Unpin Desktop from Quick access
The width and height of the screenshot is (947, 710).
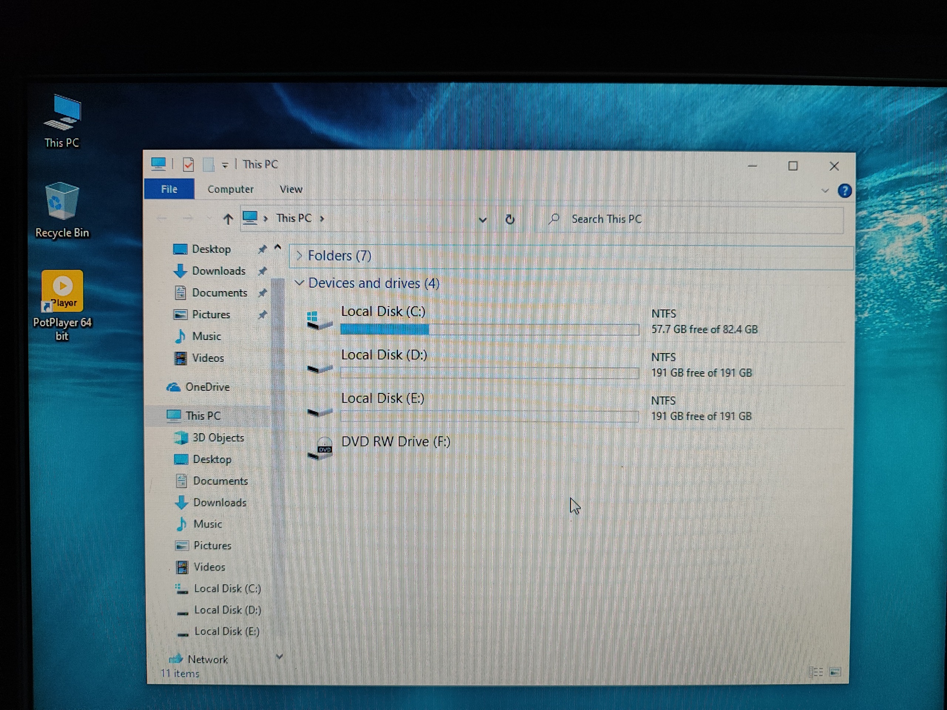pyautogui.click(x=262, y=249)
